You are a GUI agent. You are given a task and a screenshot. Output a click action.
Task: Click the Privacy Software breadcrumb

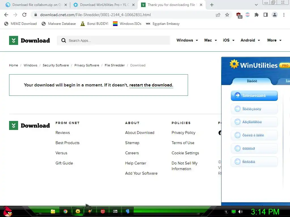[x=87, y=65]
